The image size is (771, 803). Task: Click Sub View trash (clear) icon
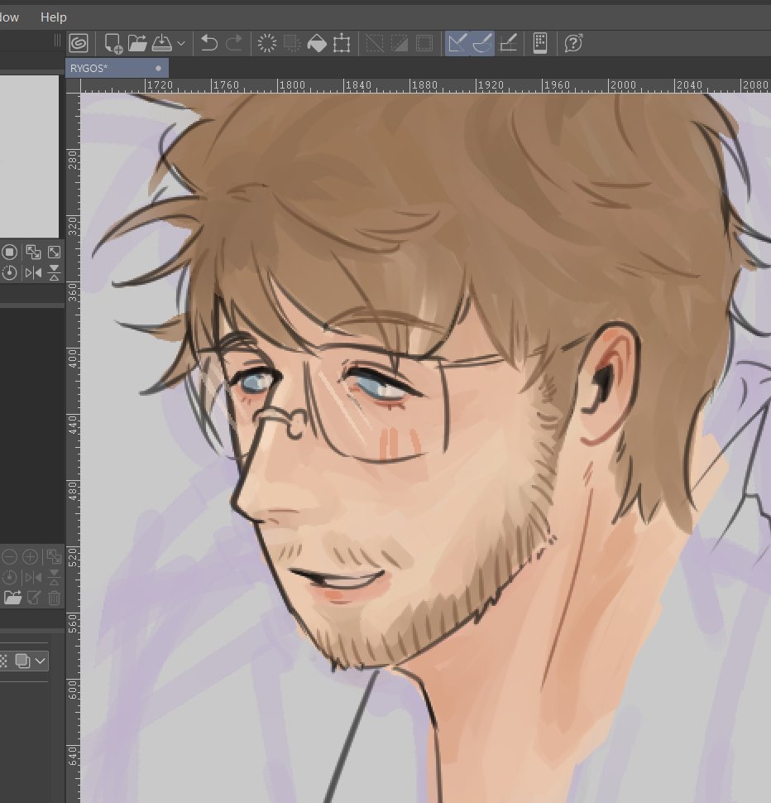click(55, 598)
